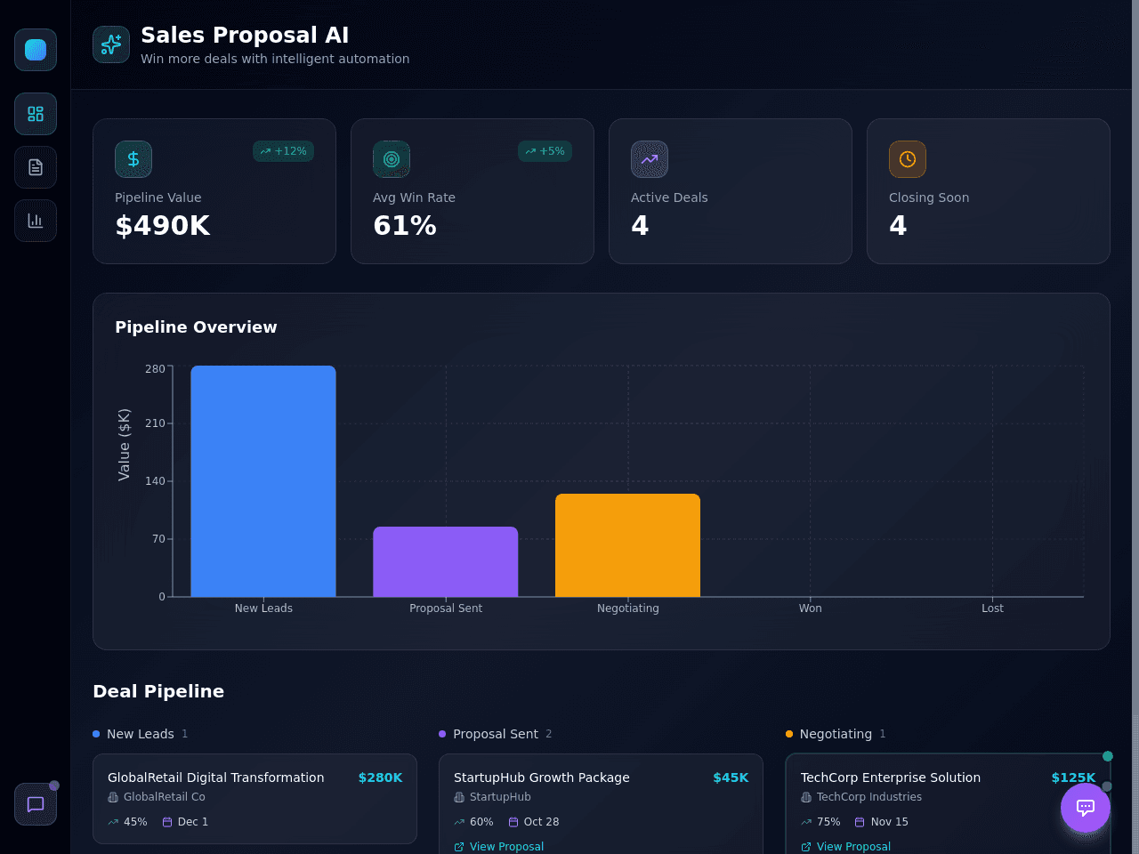Click the 45% probability on GlobalRetail card
This screenshot has width=1139, height=854.
(x=127, y=822)
